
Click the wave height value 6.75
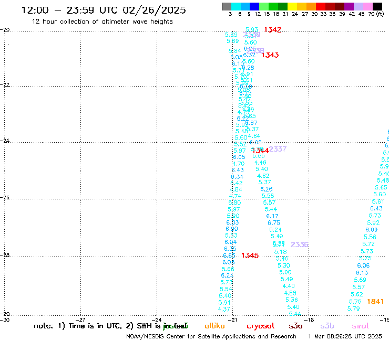(274, 223)
